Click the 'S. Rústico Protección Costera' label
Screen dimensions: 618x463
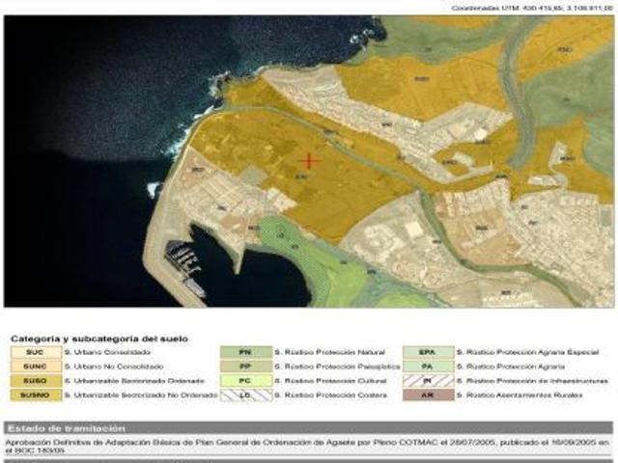[x=321, y=395]
